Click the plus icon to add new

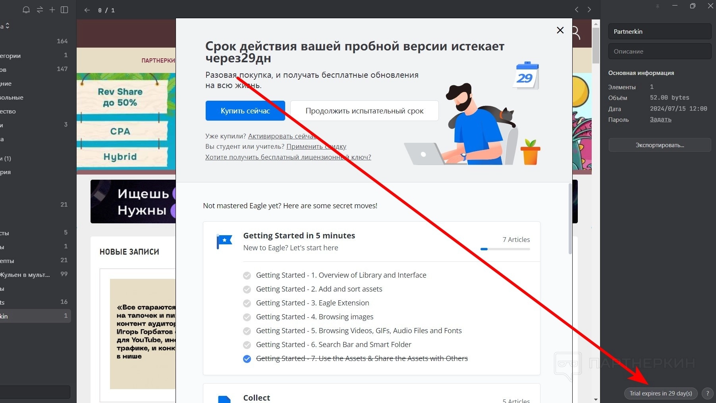click(52, 10)
